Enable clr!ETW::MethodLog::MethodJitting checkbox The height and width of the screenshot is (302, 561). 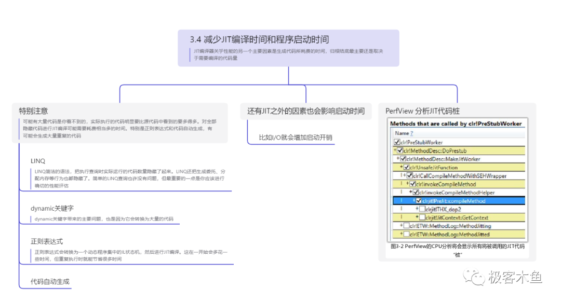click(x=406, y=226)
